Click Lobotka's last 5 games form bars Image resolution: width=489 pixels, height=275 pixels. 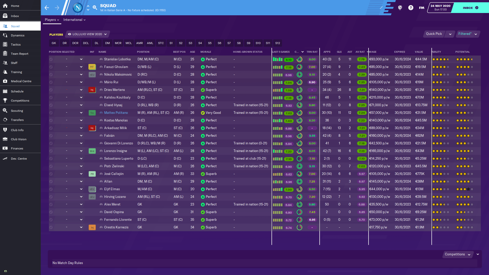click(277, 59)
